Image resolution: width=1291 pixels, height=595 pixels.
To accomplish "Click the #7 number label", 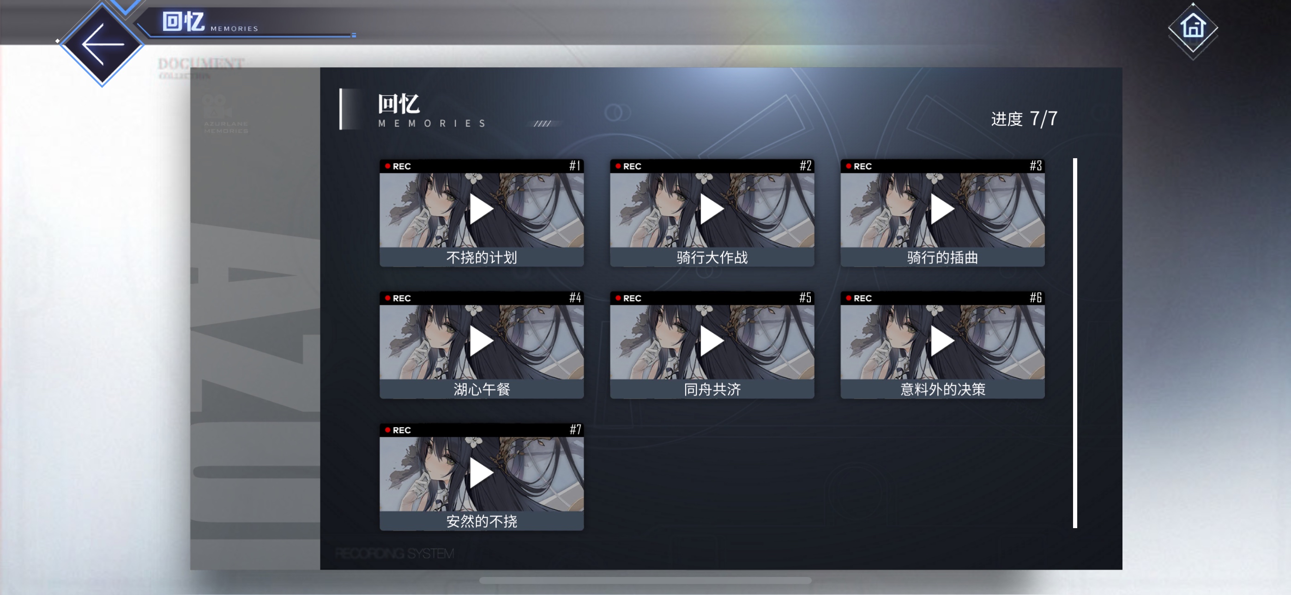I will (x=575, y=430).
